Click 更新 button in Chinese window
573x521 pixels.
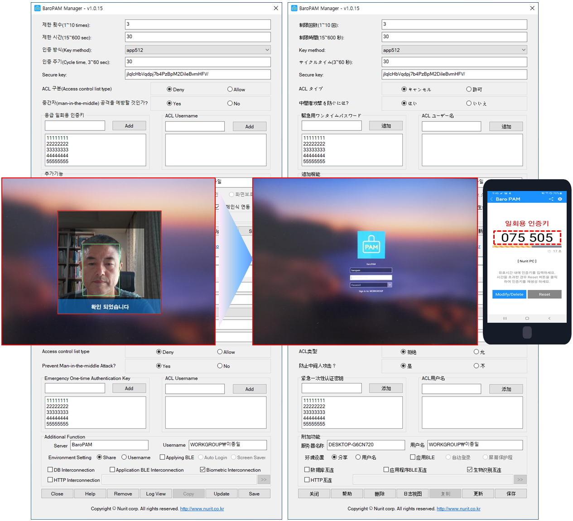(x=478, y=494)
